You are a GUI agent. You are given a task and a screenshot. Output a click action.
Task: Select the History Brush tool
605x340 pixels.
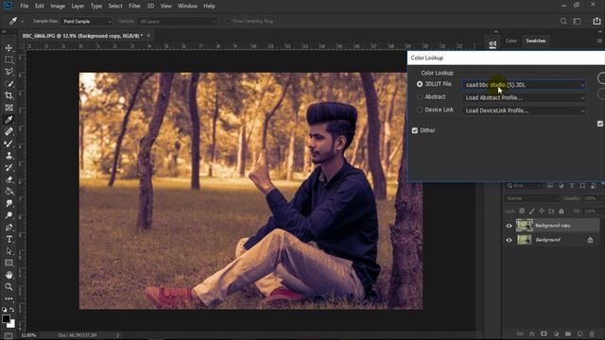tap(9, 167)
